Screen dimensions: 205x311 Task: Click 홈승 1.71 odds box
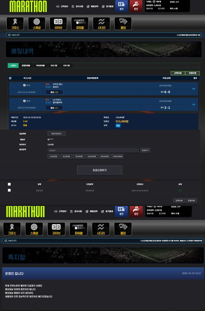[54, 108]
